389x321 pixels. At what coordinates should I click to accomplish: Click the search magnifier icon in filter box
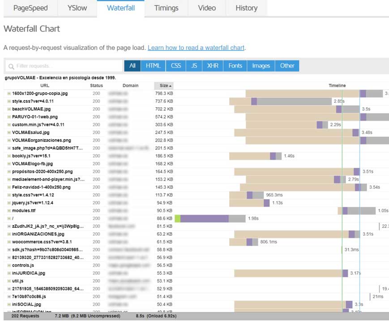coord(11,66)
